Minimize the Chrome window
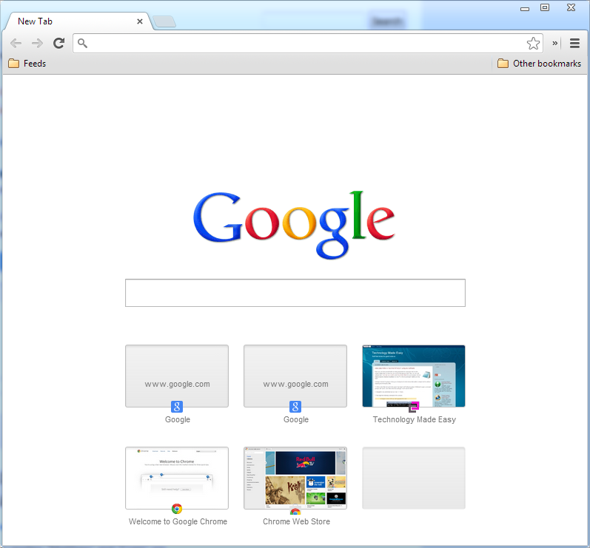 pos(525,8)
